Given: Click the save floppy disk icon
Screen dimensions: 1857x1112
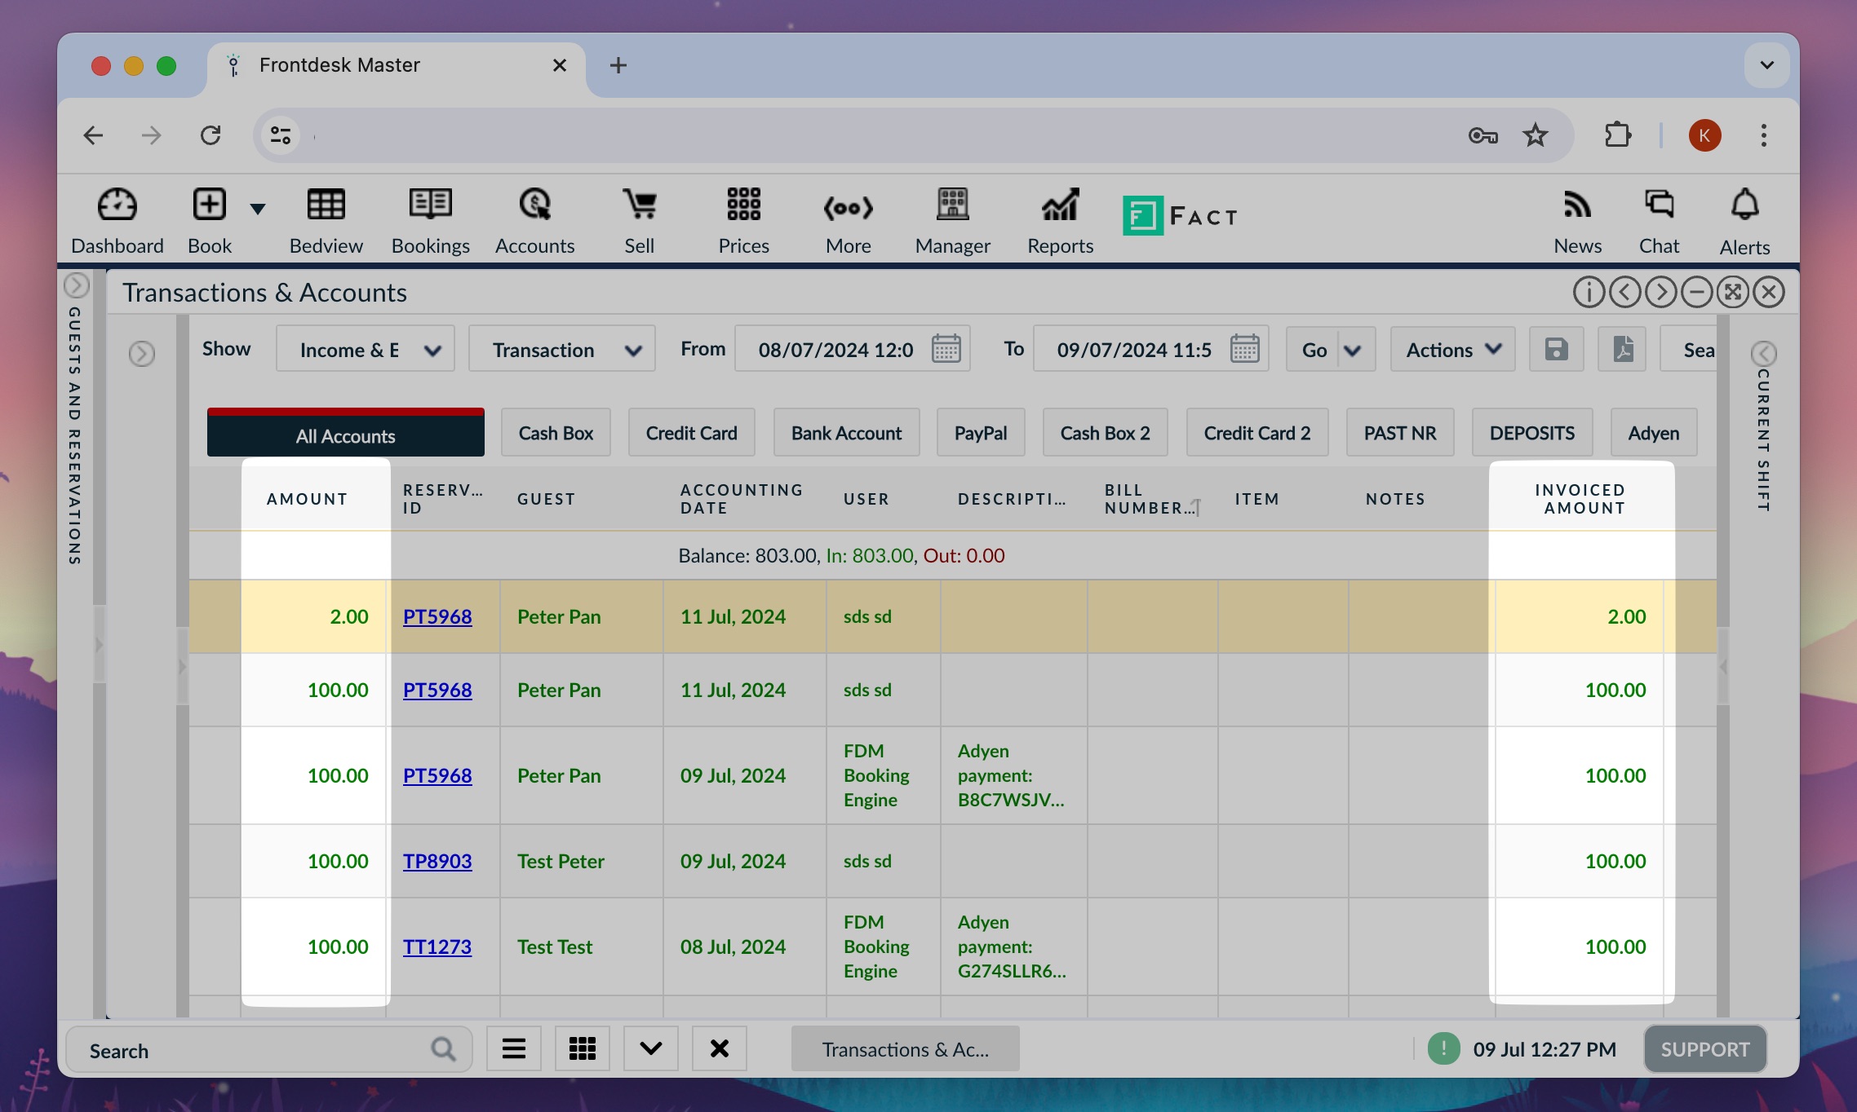Looking at the screenshot, I should tap(1556, 349).
